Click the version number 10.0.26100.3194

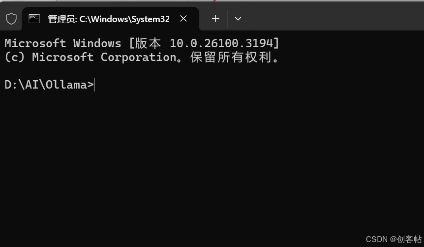[x=220, y=43]
